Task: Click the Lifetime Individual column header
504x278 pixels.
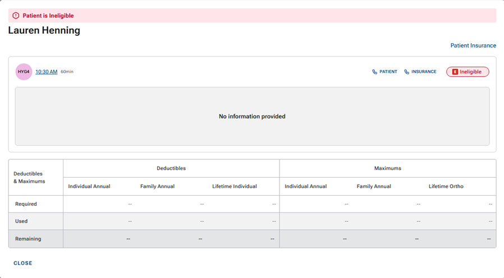Action: pos(234,186)
